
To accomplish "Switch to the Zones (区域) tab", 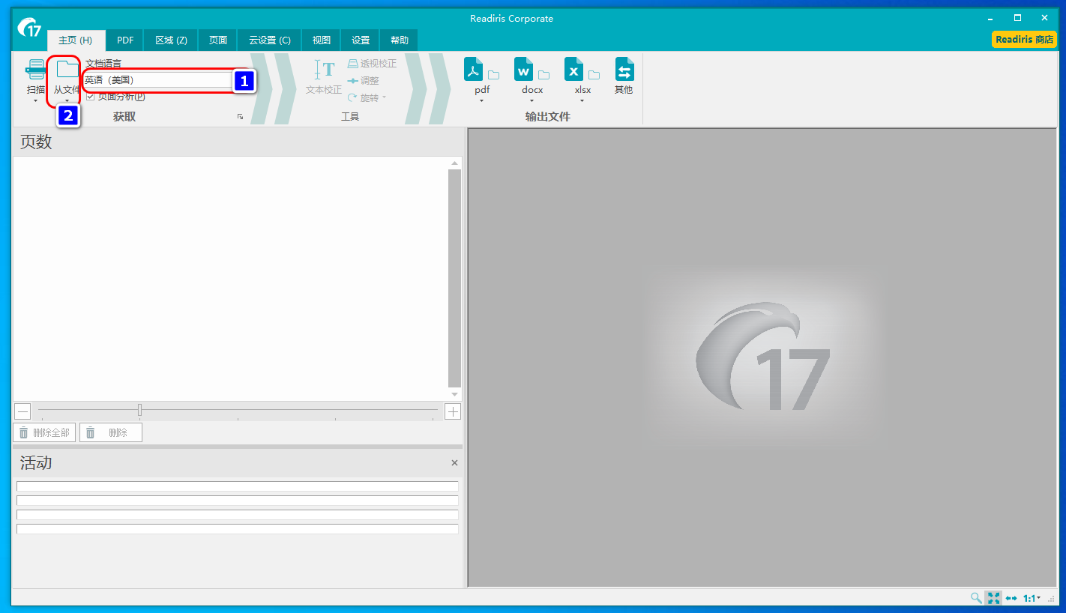I will point(171,40).
